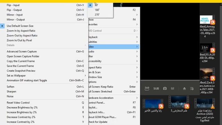Select Zoom Out by Aspect Ratio

[44, 35]
